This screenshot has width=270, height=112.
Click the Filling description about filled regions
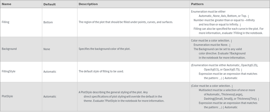pyautogui.click(x=126, y=22)
